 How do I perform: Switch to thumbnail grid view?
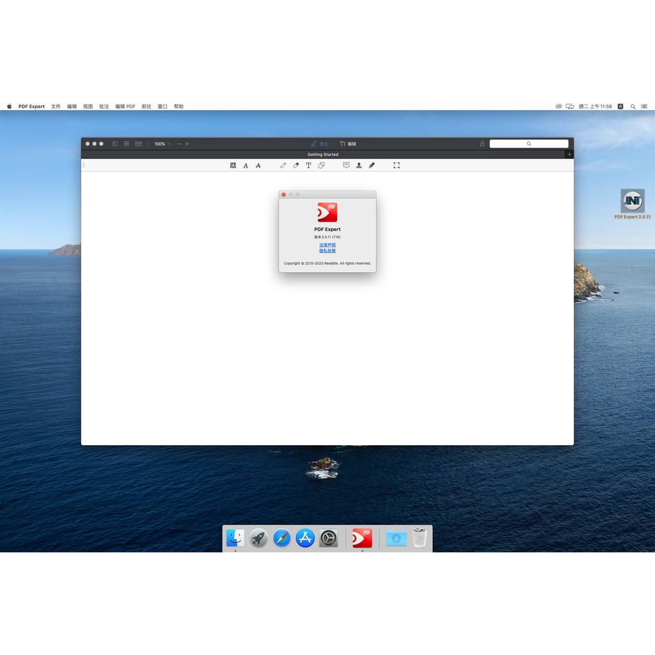tap(127, 144)
